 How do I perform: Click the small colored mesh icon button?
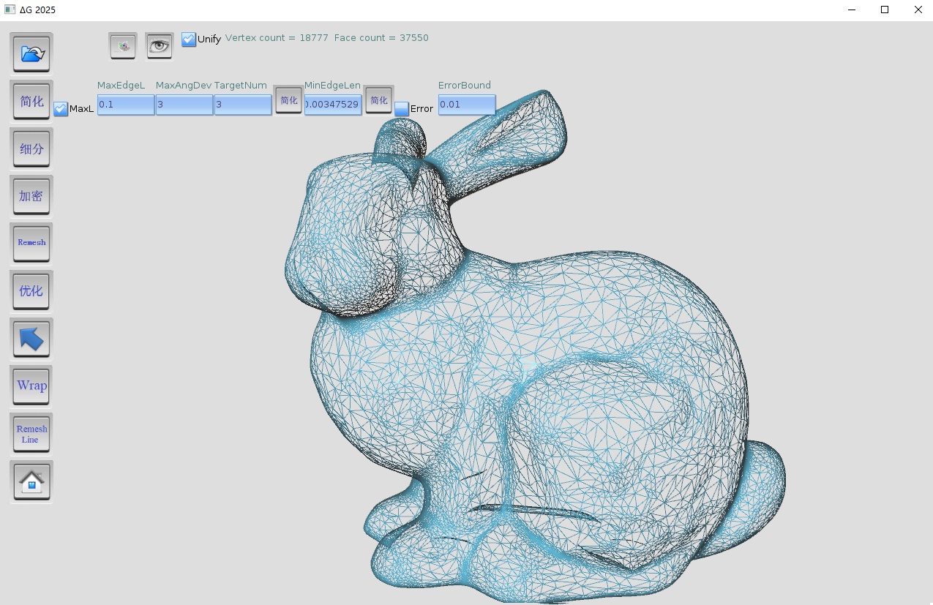point(123,45)
